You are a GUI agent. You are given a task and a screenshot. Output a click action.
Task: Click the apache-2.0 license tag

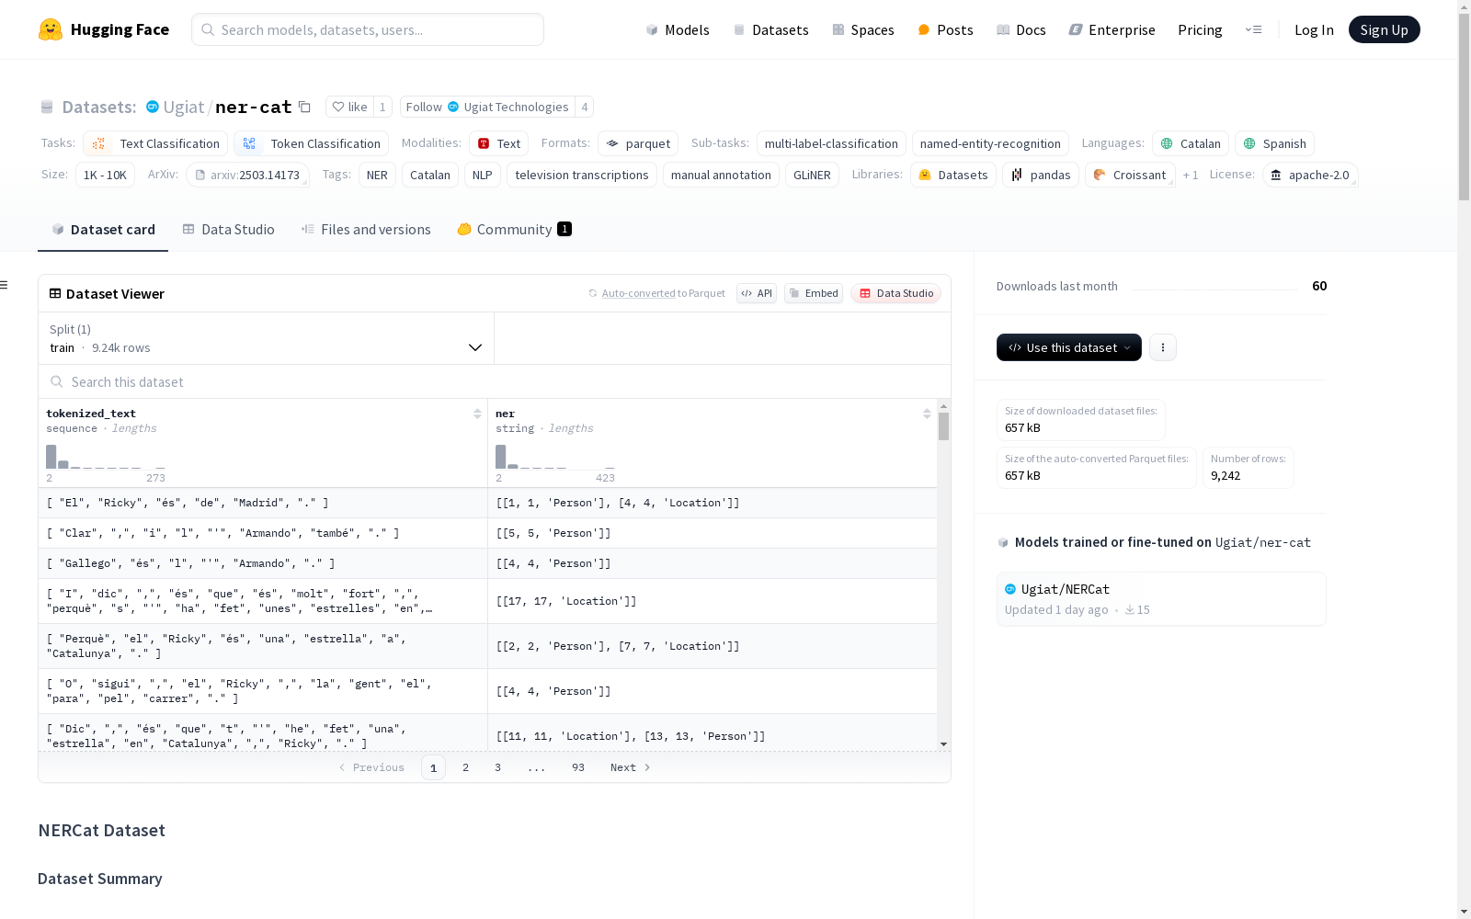(1310, 175)
